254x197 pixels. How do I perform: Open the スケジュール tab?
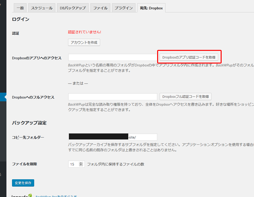pyautogui.click(x=42, y=8)
